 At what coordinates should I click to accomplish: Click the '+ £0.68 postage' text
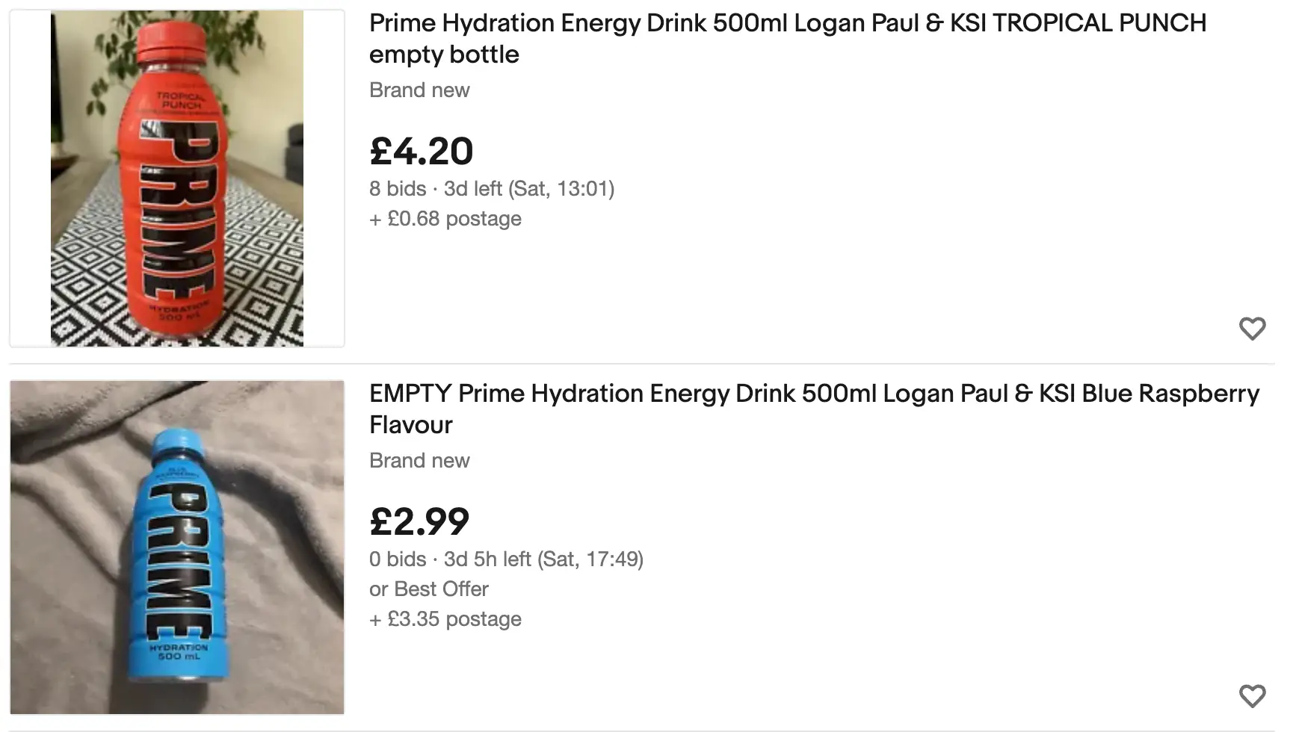pos(445,218)
